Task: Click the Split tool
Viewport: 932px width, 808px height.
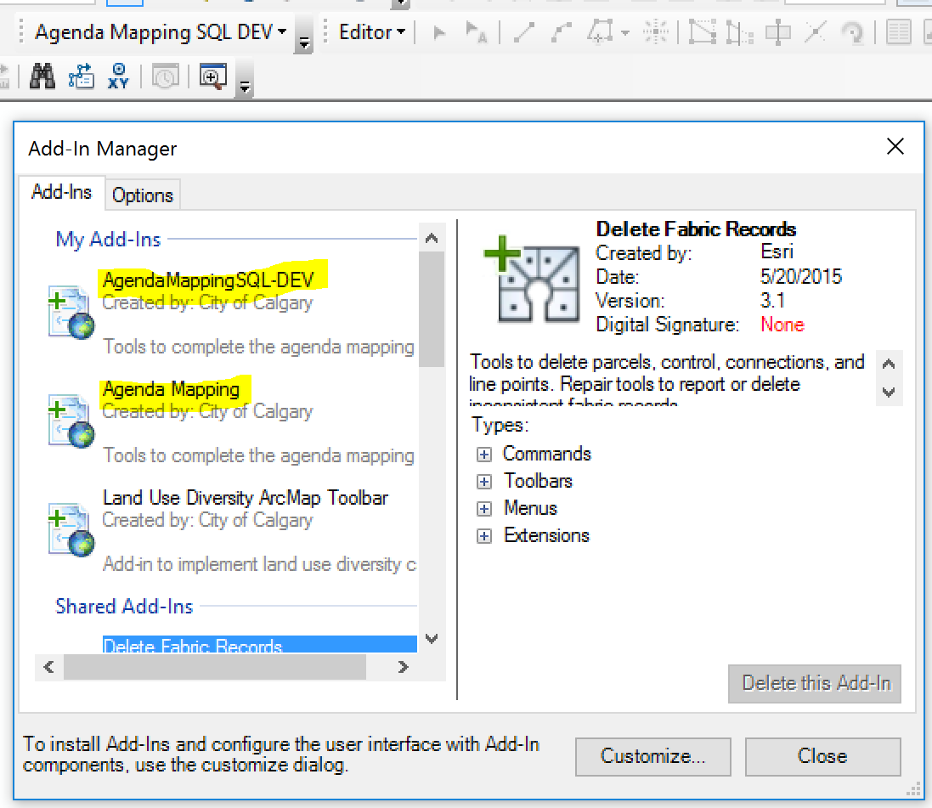Action: pos(815,32)
